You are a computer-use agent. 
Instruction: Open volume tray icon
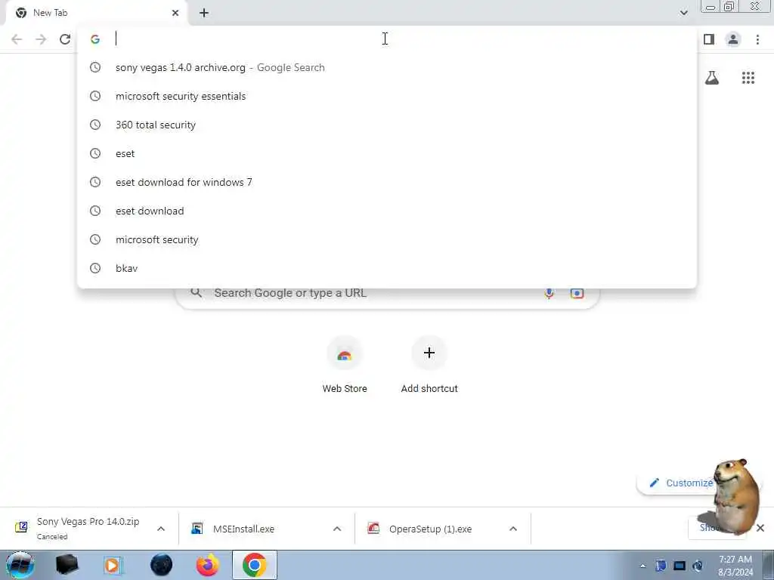[x=698, y=566]
